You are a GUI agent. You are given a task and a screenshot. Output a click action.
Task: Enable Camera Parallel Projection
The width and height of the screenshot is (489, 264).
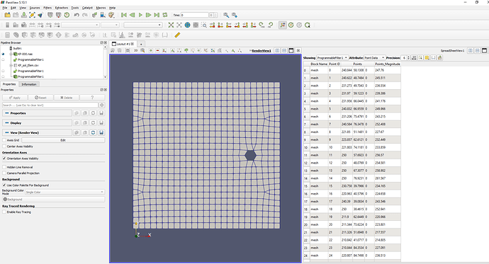point(4,173)
